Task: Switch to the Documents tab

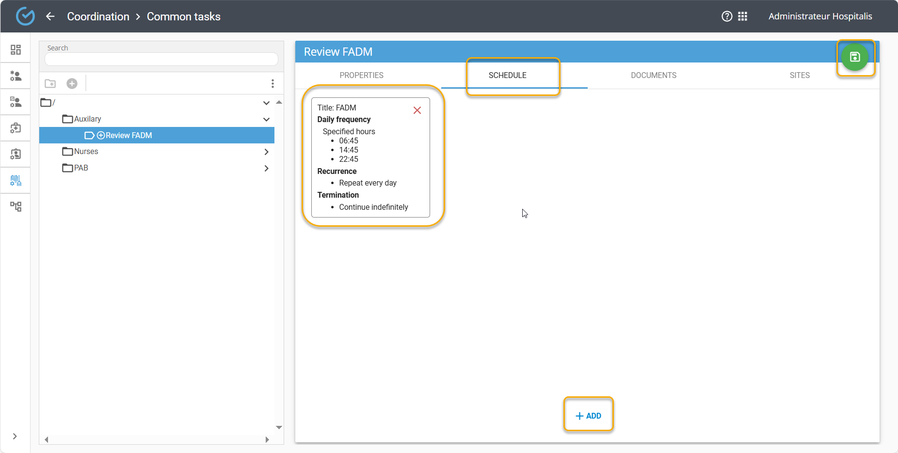Action: tap(653, 76)
